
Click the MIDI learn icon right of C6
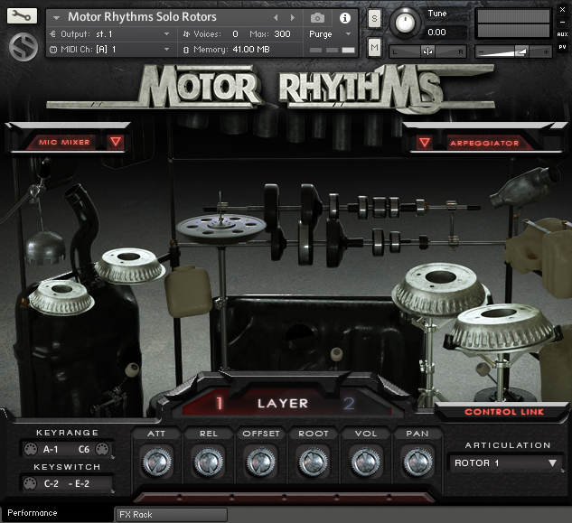click(102, 449)
